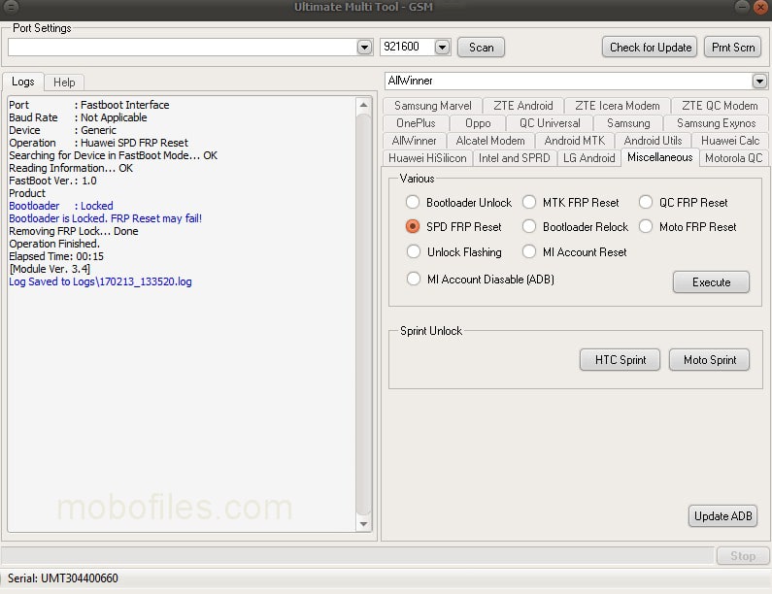This screenshot has height=594, width=772.
Task: Select the Miscellaneous tab
Action: tap(659, 157)
